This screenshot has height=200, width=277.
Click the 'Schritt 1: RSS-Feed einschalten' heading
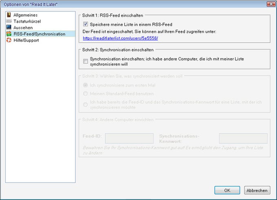[x=112, y=15]
